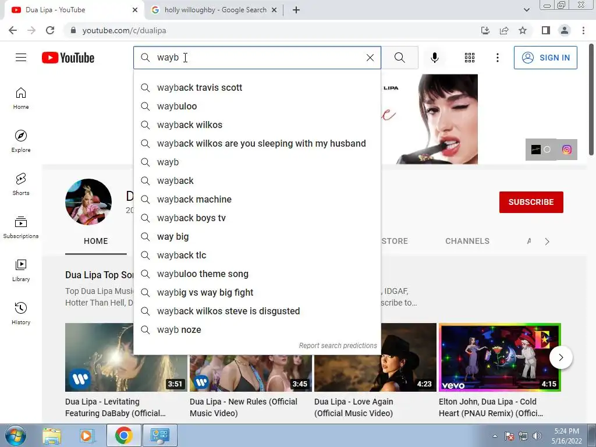Open Library in the sidebar
This screenshot has height=447, width=596.
click(21, 270)
